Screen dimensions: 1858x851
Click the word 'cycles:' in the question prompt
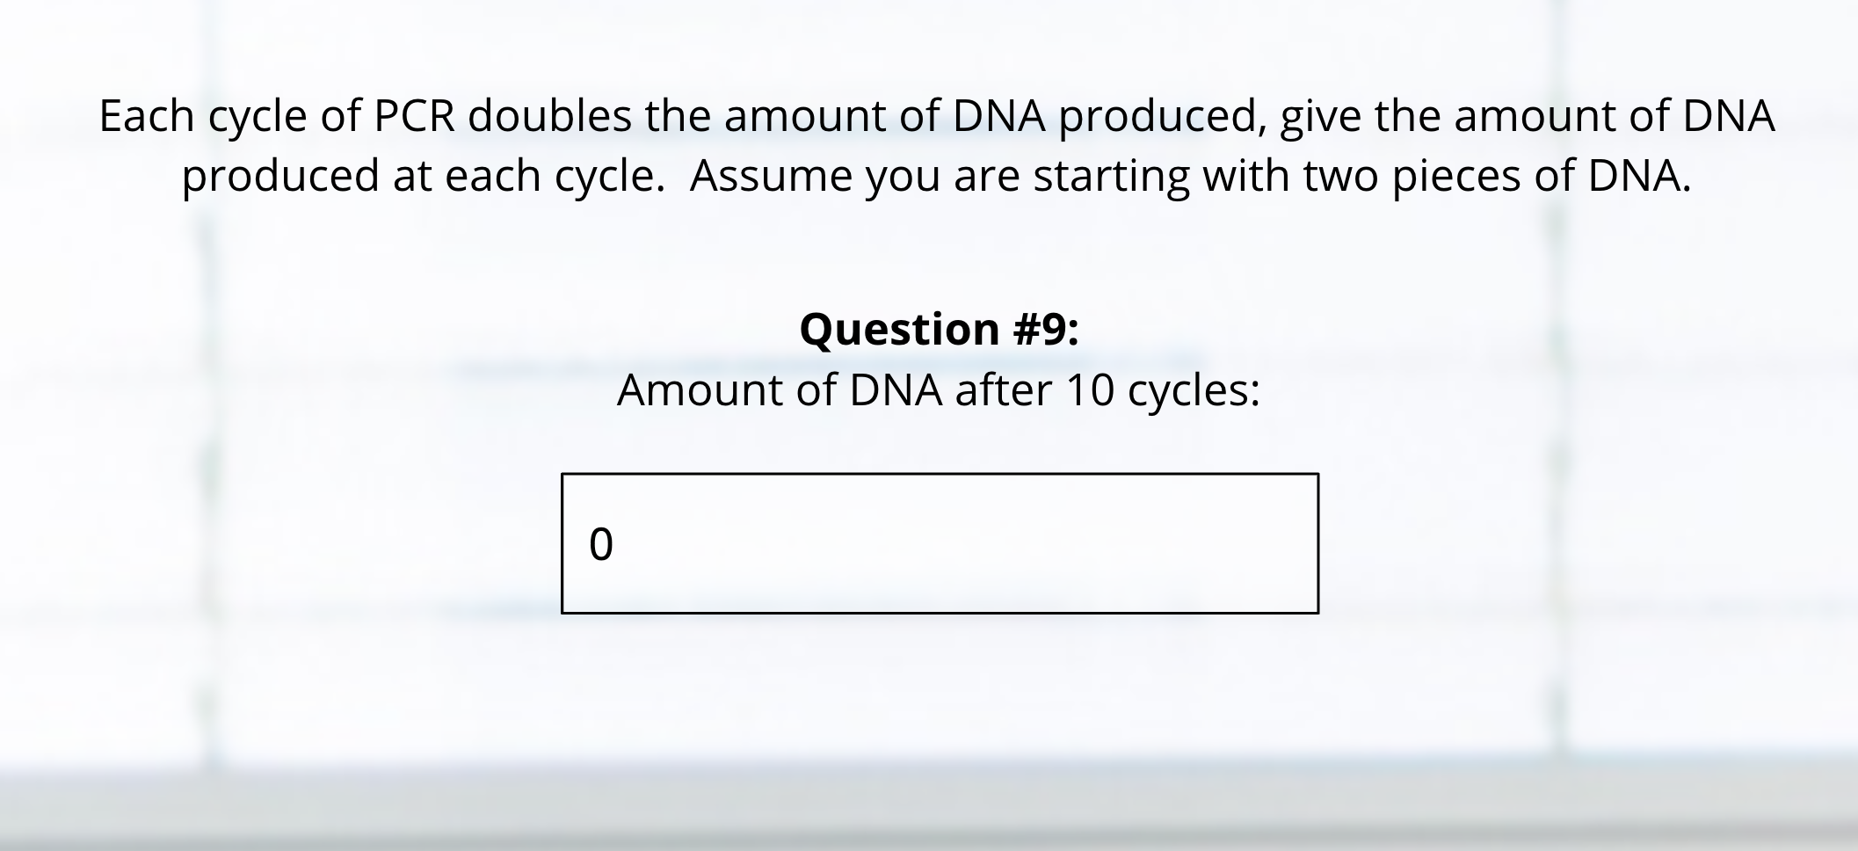coord(1194,392)
